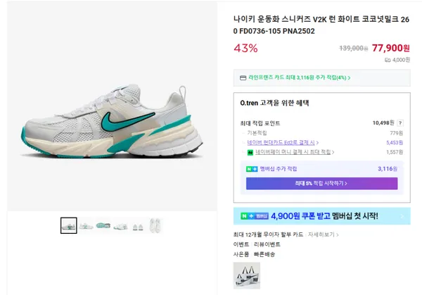Click the Naver Pay N icon
The width and height of the screenshot is (422, 295).
[x=250, y=152]
